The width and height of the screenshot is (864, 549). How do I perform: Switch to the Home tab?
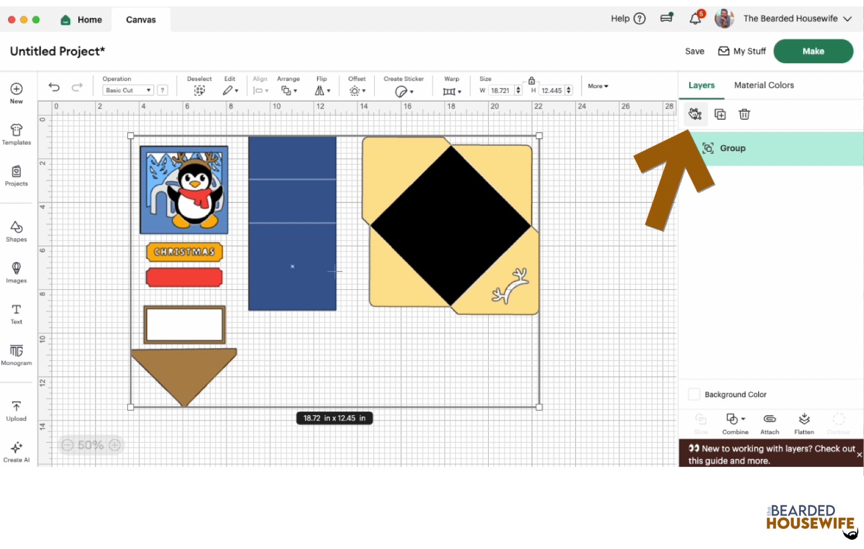(x=81, y=19)
